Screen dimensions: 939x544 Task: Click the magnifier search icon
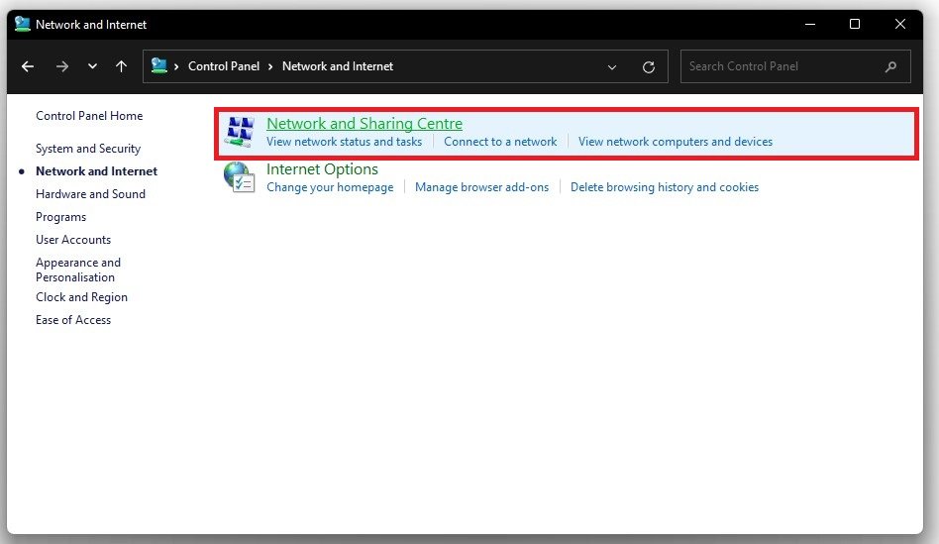(891, 66)
